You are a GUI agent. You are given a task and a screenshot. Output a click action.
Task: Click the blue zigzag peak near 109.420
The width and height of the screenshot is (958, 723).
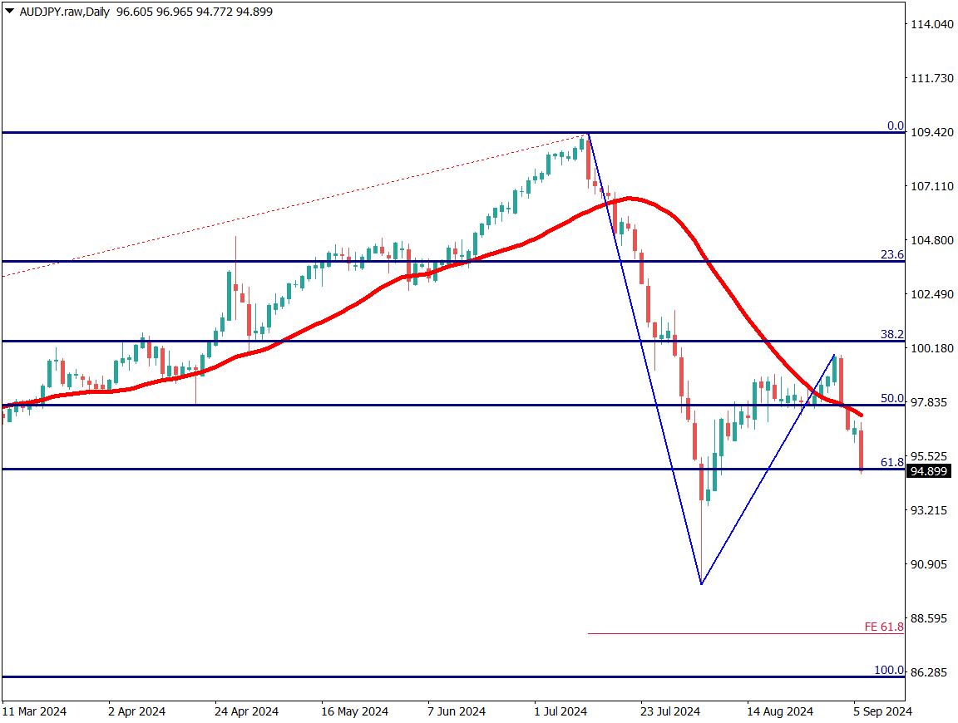click(588, 133)
